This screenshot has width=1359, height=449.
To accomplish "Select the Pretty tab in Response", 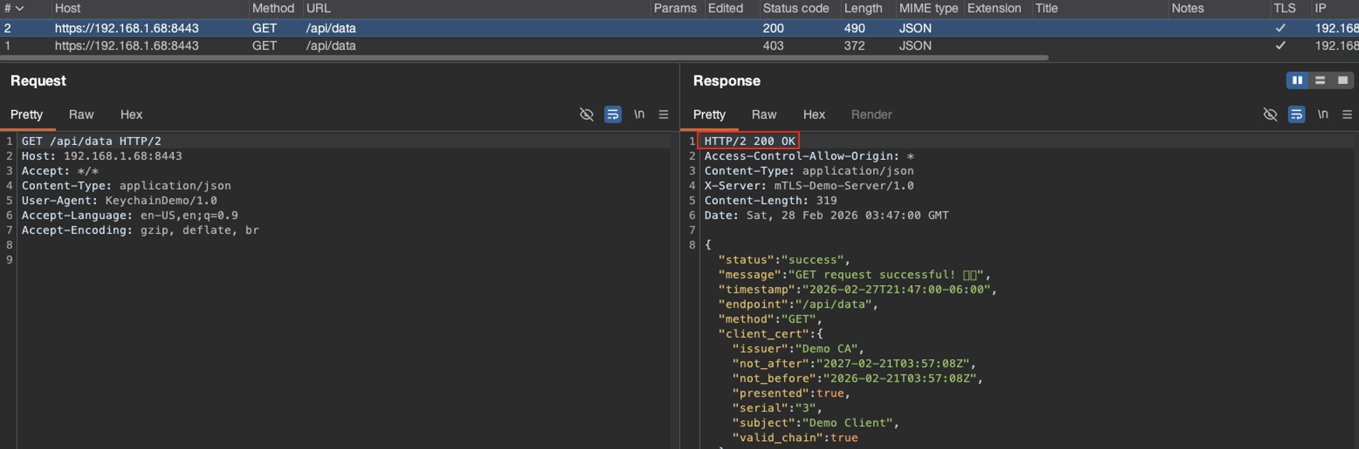I will pos(709,114).
